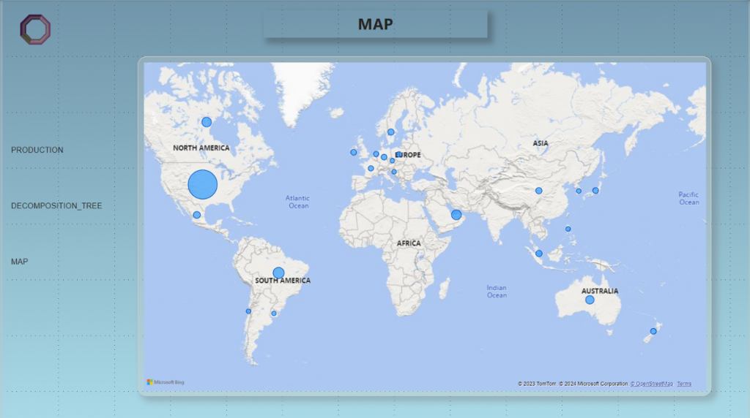The image size is (750, 418).
Task: Click the Chile bubble on the west coast
Action: (248, 311)
